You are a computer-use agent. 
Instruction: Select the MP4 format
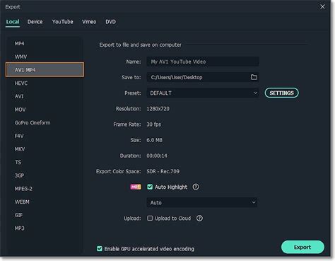click(20, 43)
